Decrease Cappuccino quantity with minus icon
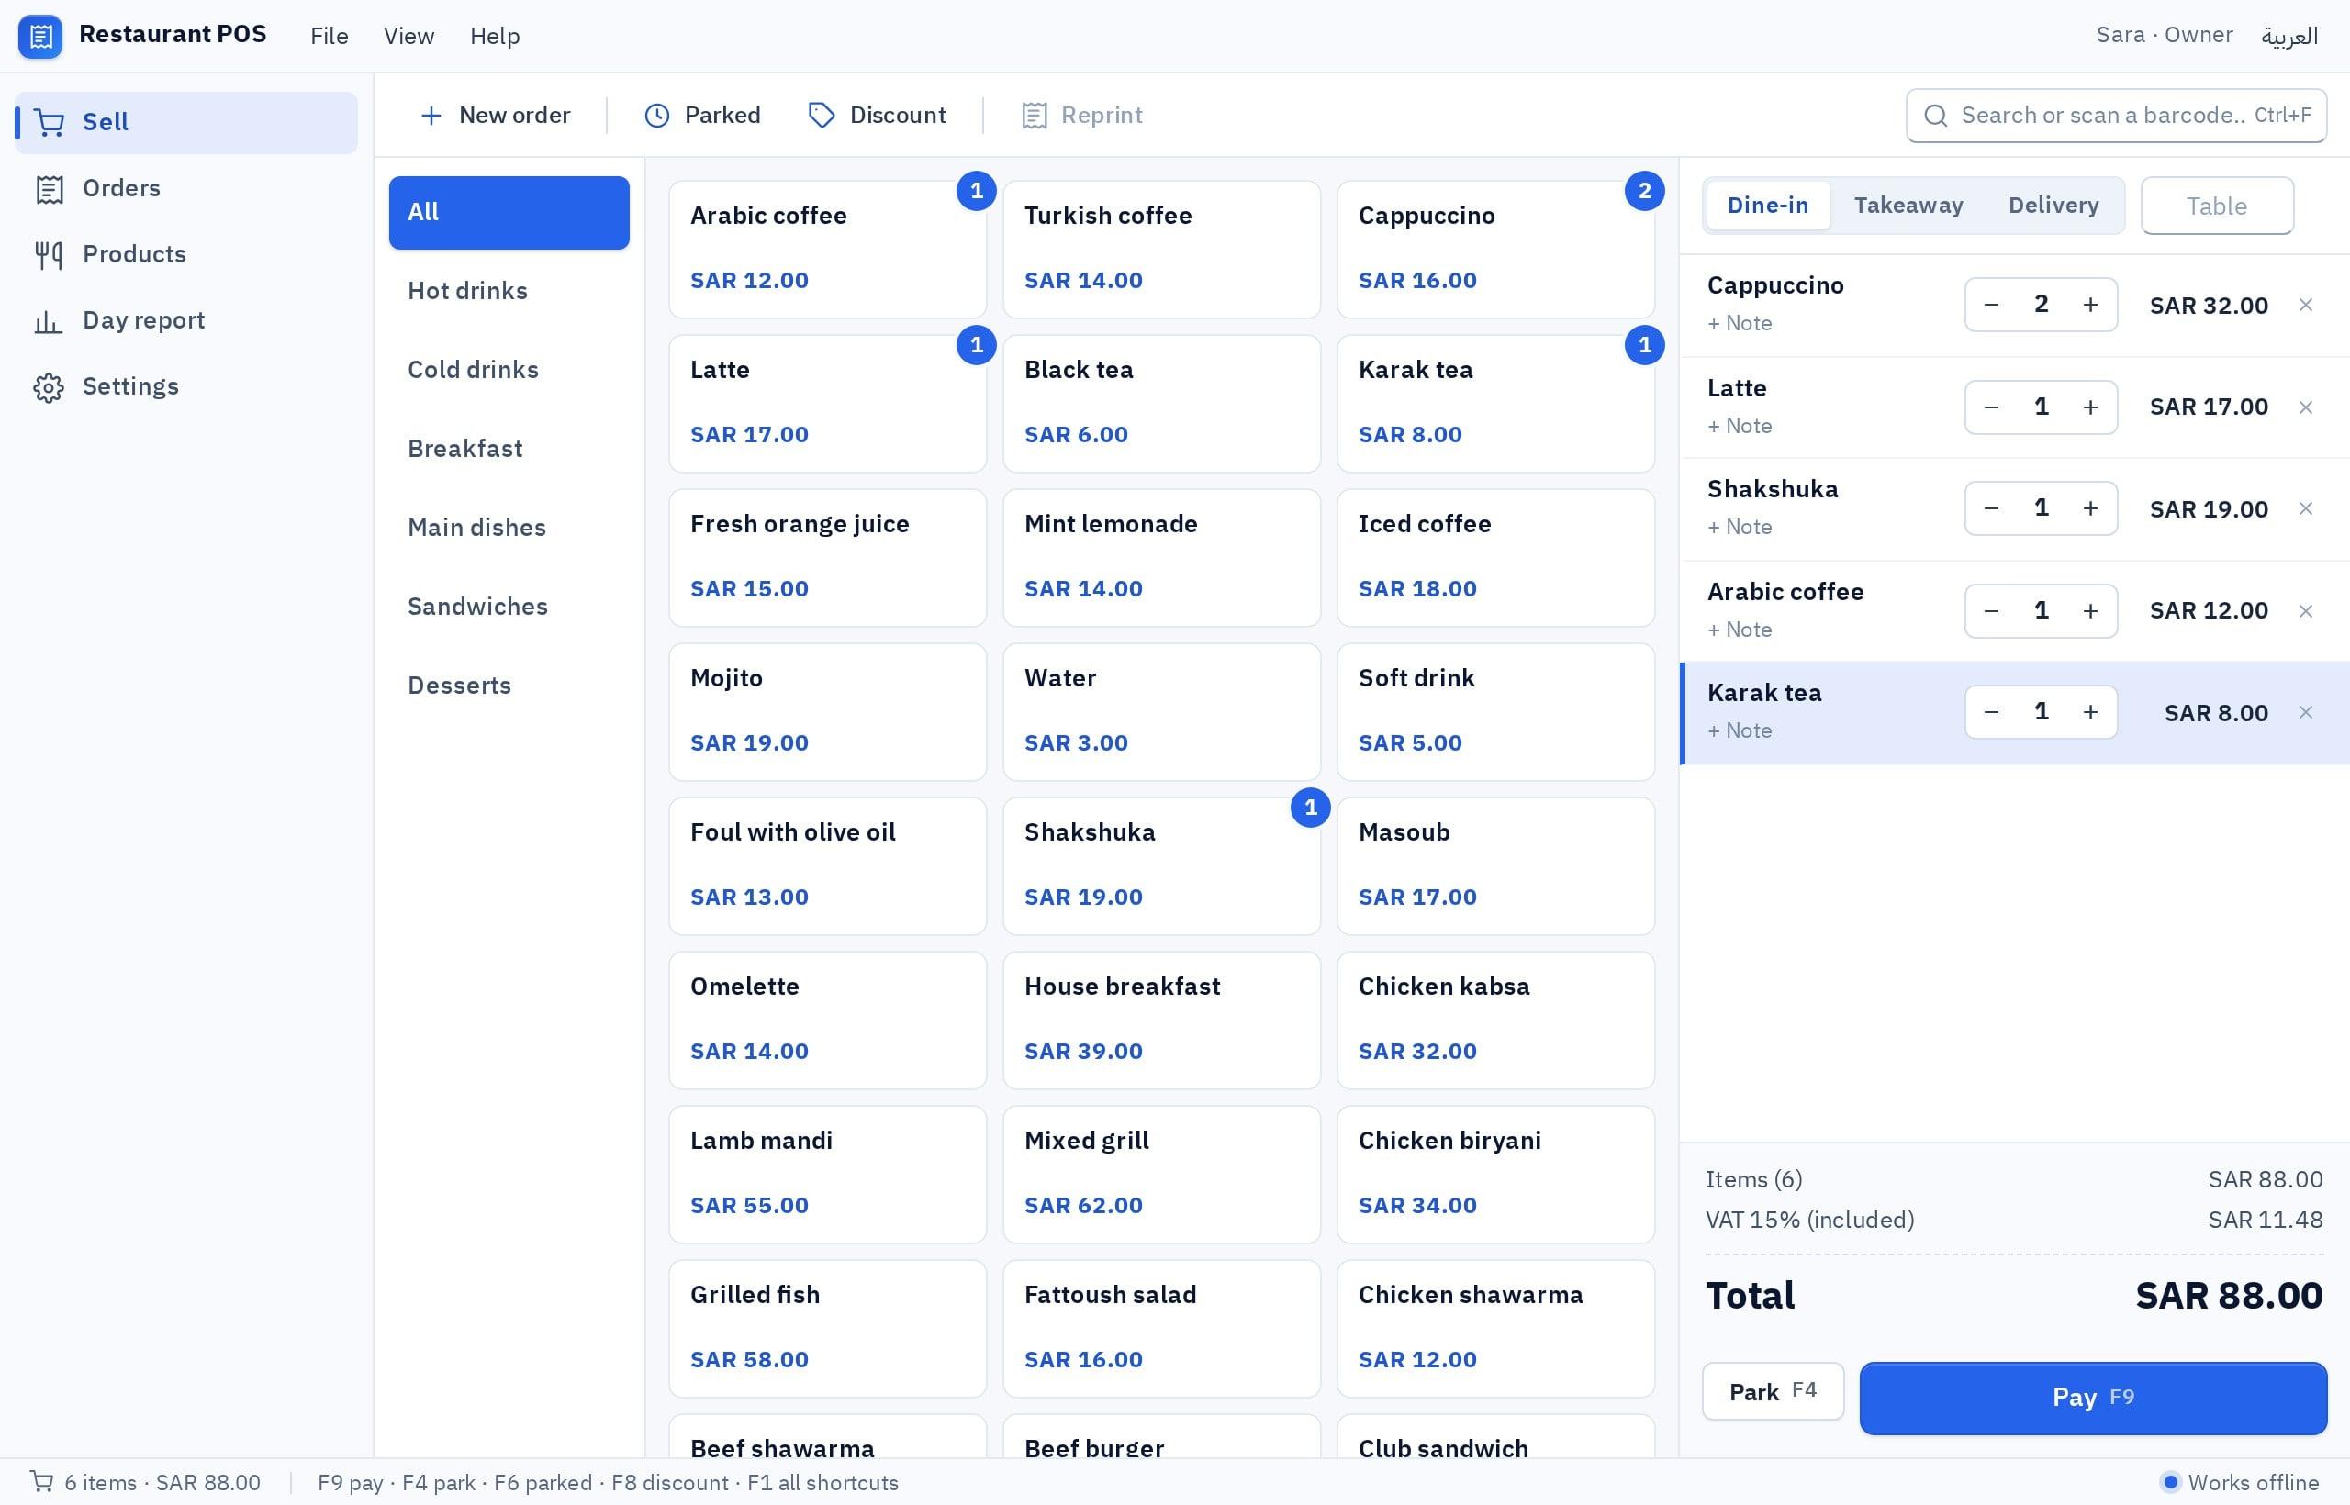This screenshot has height=1505, width=2350. click(x=1991, y=305)
